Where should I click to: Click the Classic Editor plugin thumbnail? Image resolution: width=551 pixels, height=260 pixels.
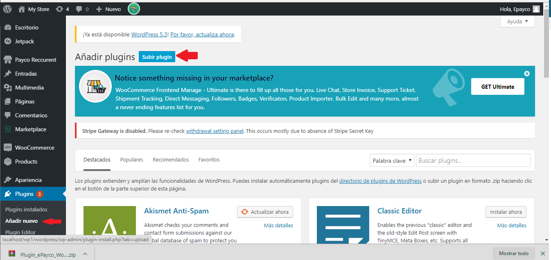point(343,225)
